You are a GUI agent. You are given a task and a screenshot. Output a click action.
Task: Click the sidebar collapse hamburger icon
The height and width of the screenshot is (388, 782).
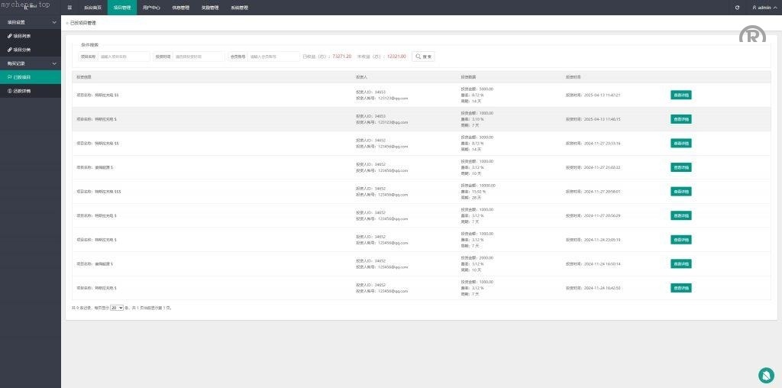[x=69, y=8]
